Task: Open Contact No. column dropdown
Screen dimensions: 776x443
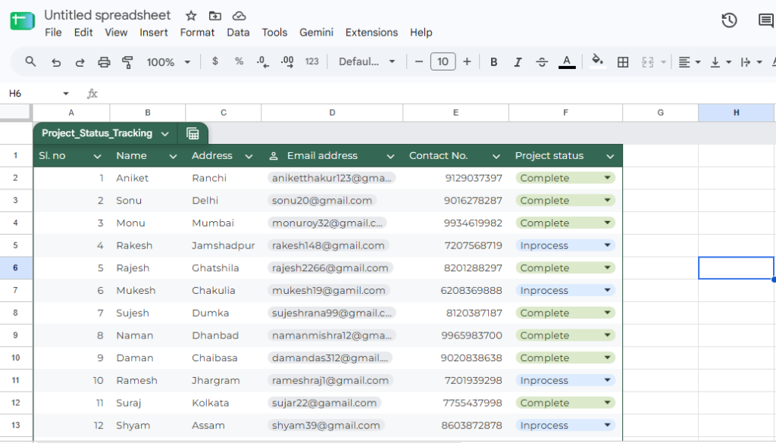Action: (x=496, y=156)
